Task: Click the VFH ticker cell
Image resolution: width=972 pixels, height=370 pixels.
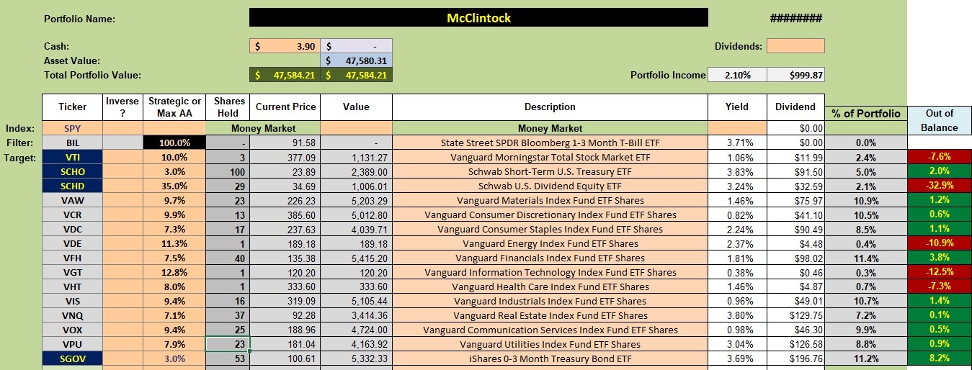Action: pos(72,258)
